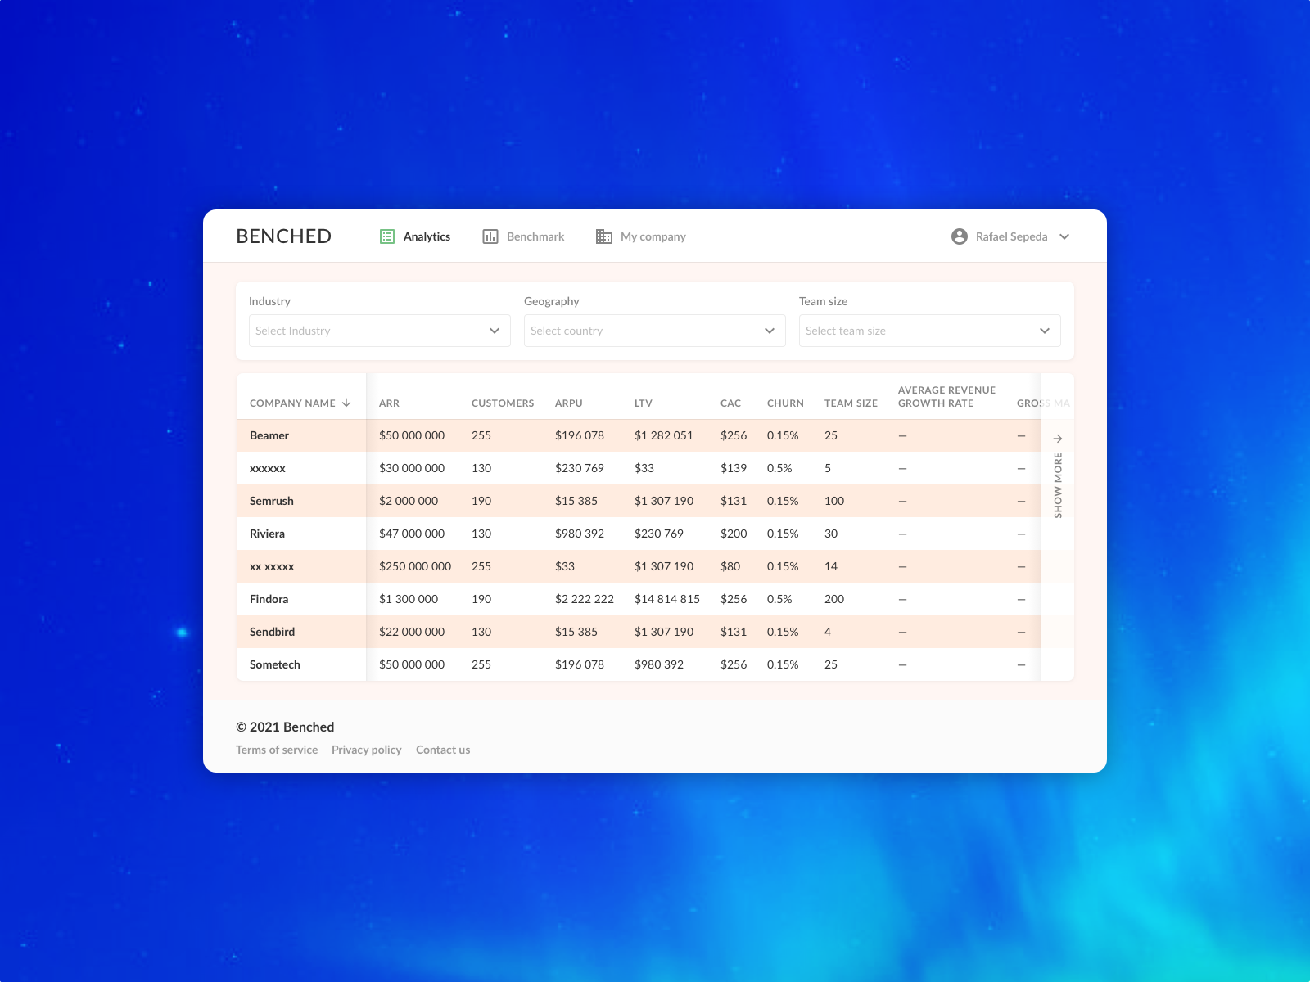The image size is (1310, 982).
Task: Open the Select team size dropdown
Action: [x=929, y=331]
